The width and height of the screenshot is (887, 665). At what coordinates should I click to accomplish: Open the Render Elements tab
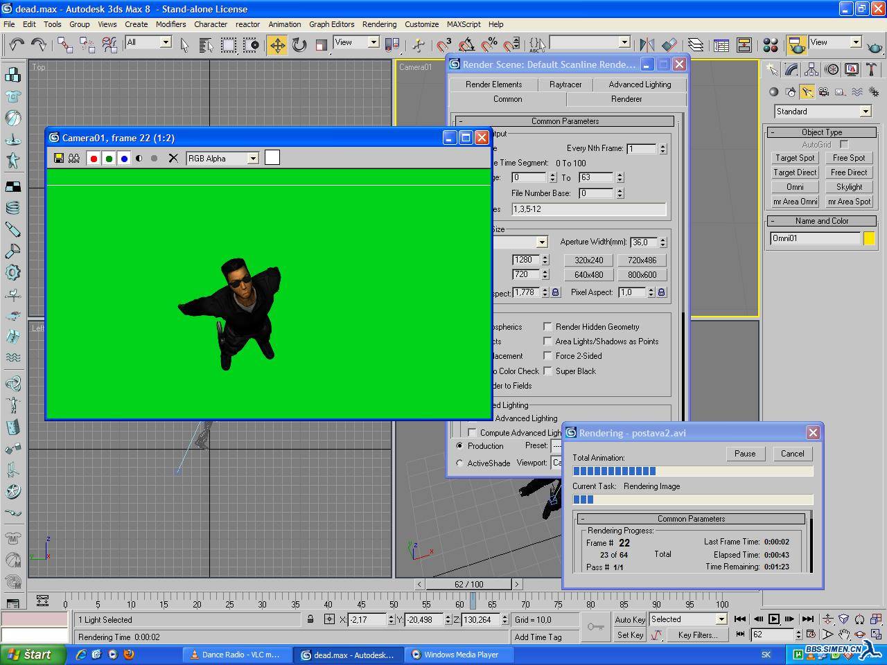point(493,85)
